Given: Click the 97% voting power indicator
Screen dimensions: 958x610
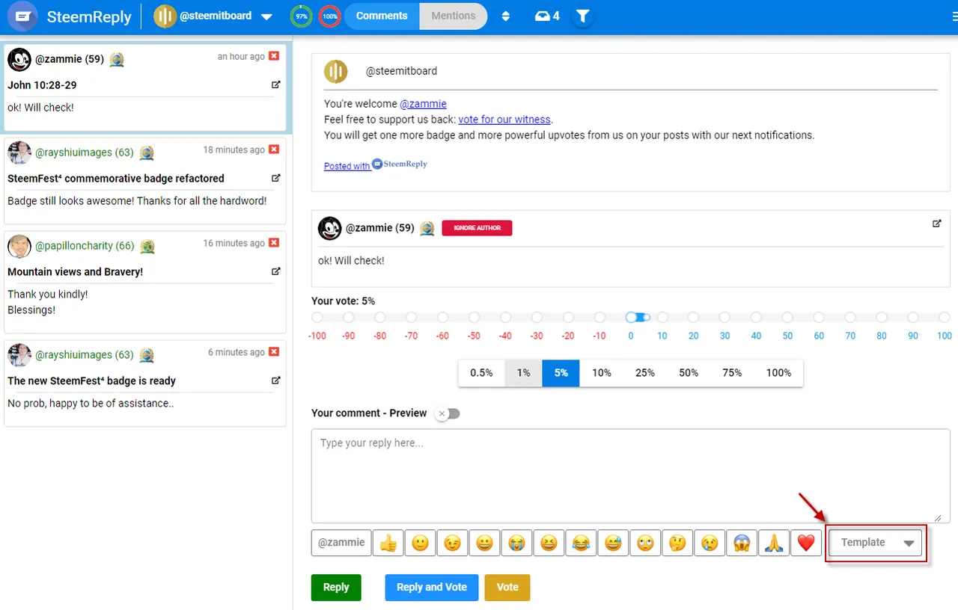Looking at the screenshot, I should coord(301,16).
